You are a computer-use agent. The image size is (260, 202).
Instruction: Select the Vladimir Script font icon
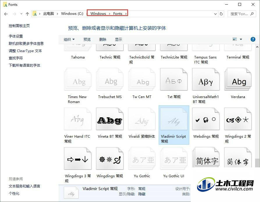[174, 119]
